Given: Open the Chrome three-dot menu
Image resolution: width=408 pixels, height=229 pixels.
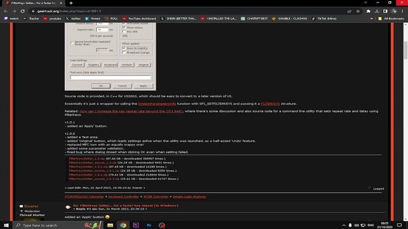Looking at the screenshot, I should (x=402, y=11).
